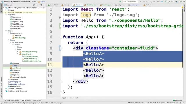Click the Stop square icon in toolbar
Screen dimensions: 186x104
point(154,2)
